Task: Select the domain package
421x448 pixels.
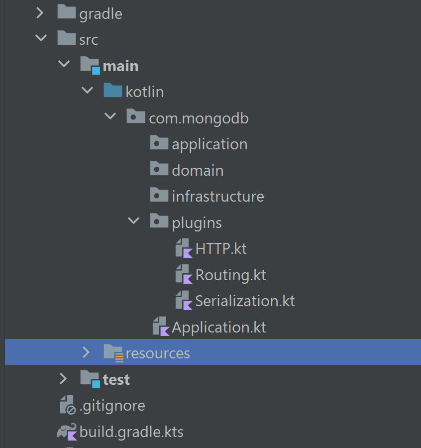Action: pos(198,170)
